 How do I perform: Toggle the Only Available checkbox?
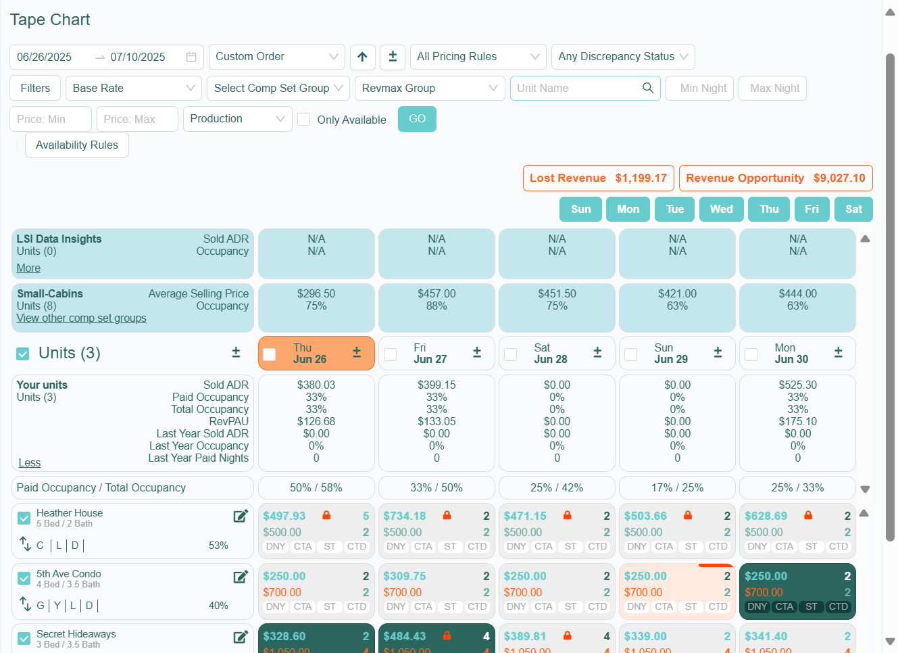click(304, 119)
